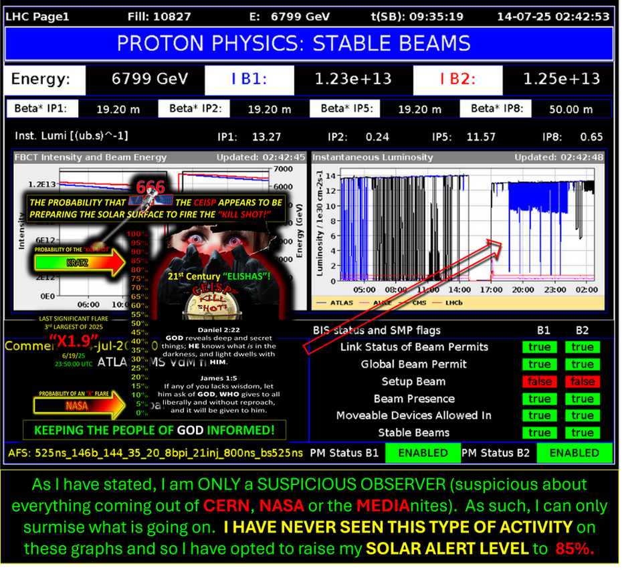Click the CEISP Kill Shot globe image
Screen dimensions: 622x570
pyautogui.click(x=213, y=301)
